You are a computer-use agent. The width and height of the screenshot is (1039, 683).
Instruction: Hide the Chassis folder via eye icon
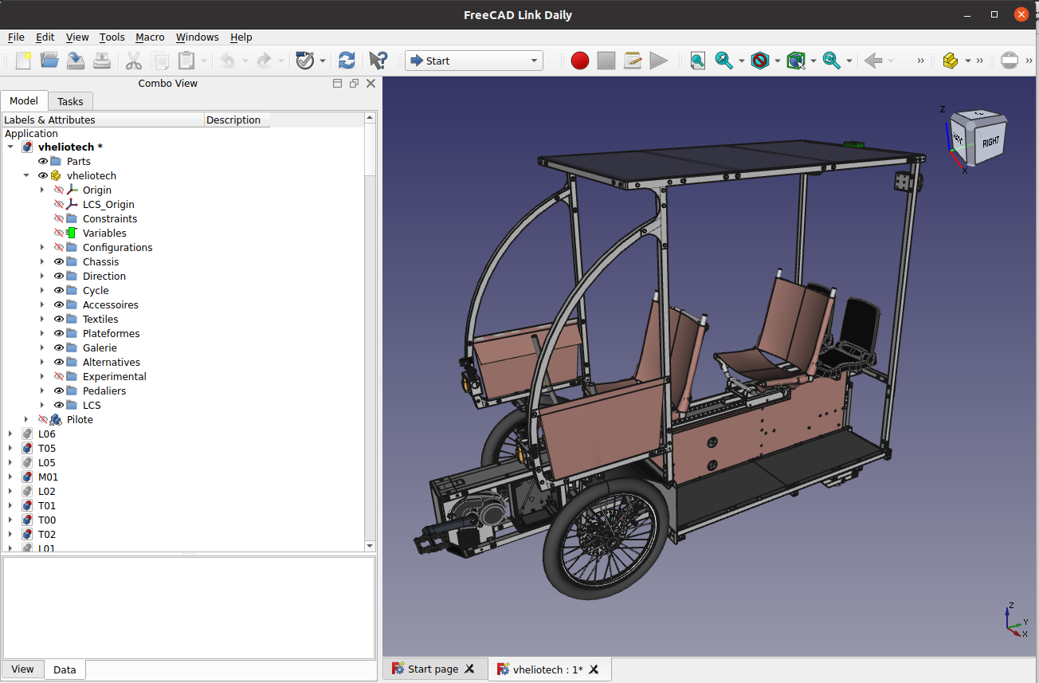point(59,261)
